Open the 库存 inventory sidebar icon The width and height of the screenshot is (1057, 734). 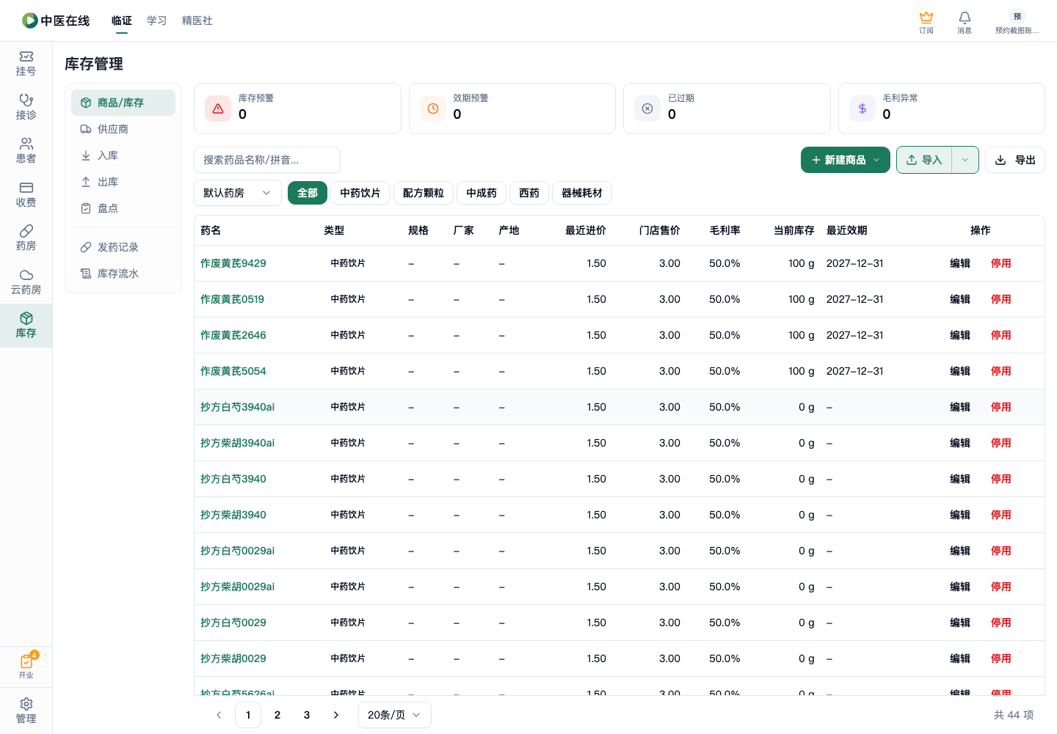coord(26,325)
